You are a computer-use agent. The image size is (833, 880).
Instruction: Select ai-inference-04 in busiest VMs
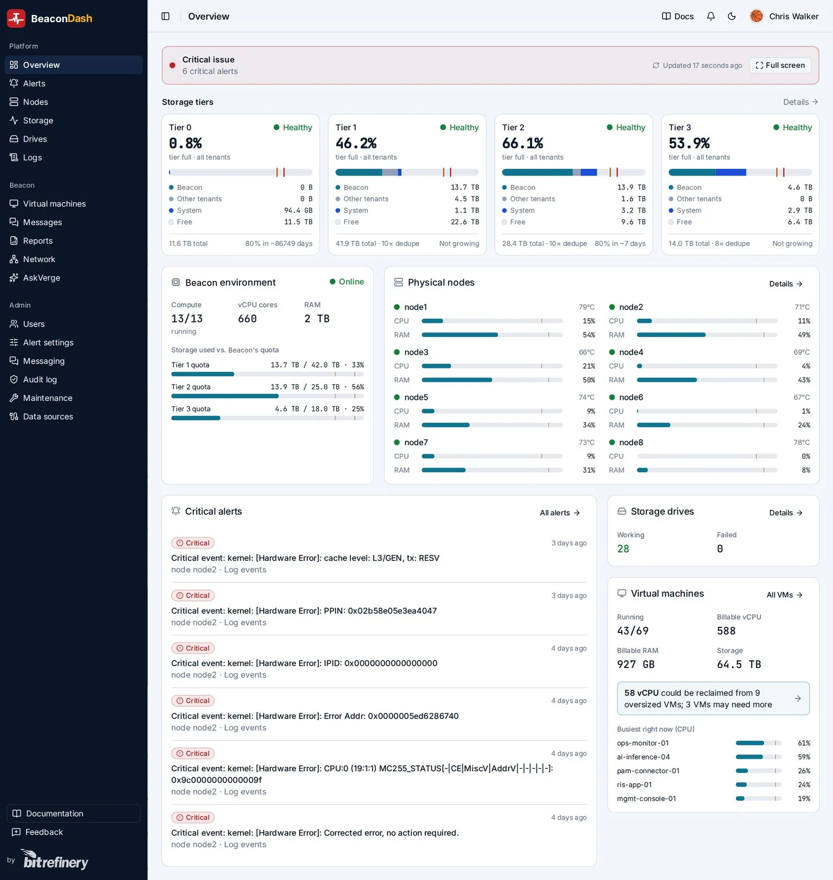643,757
